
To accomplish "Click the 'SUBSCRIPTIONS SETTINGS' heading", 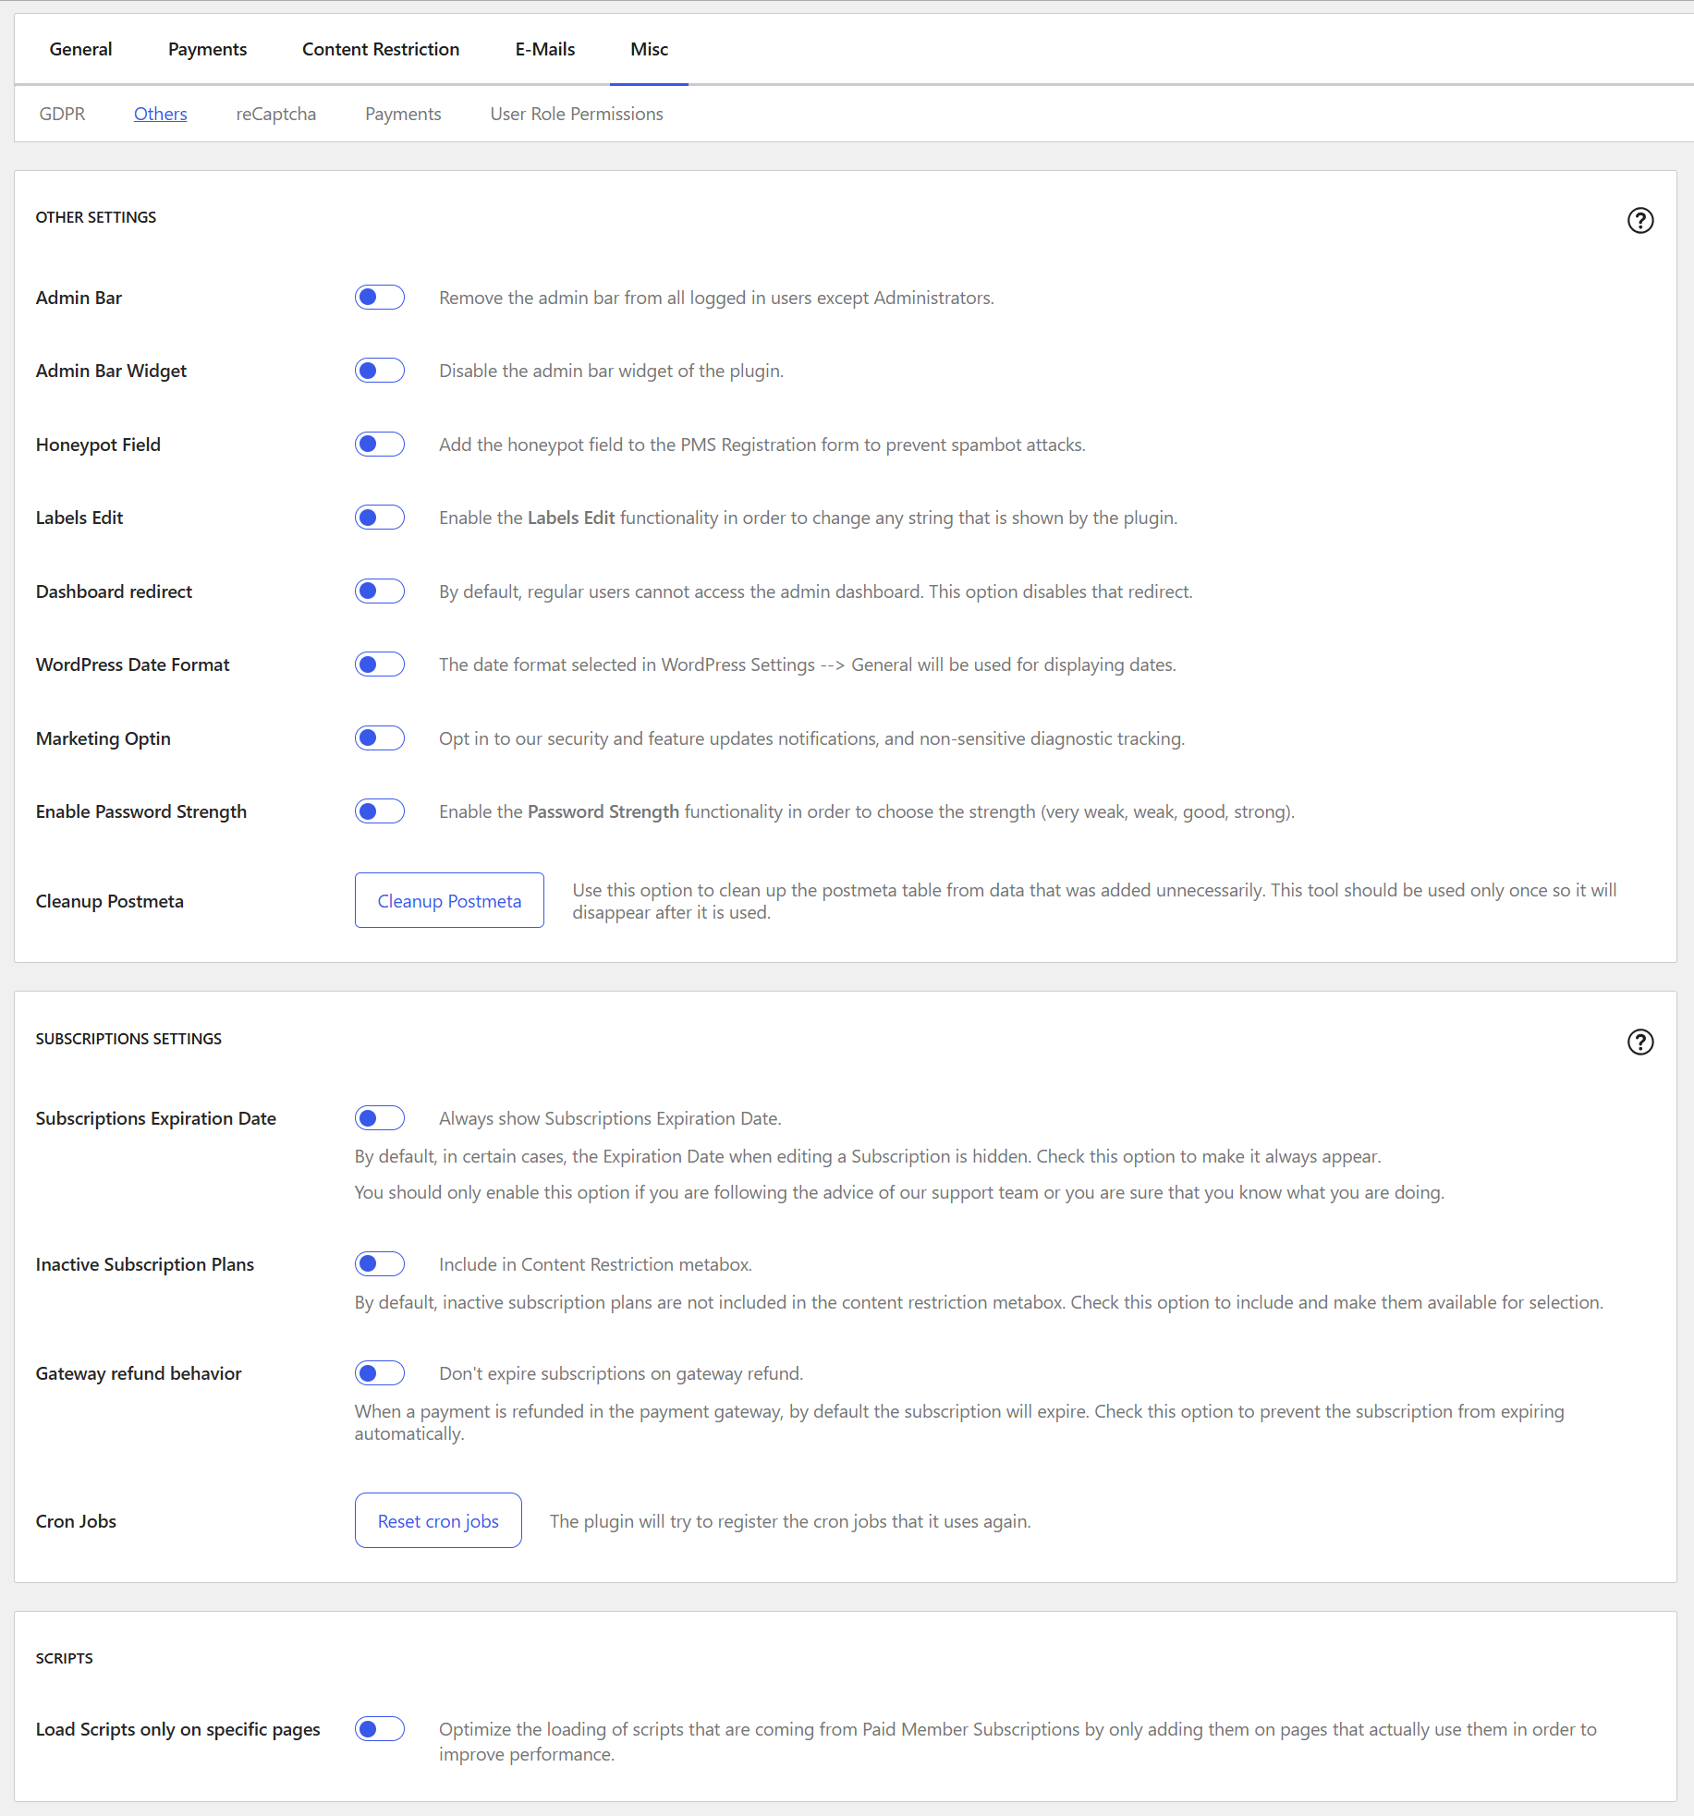I will pos(128,1039).
